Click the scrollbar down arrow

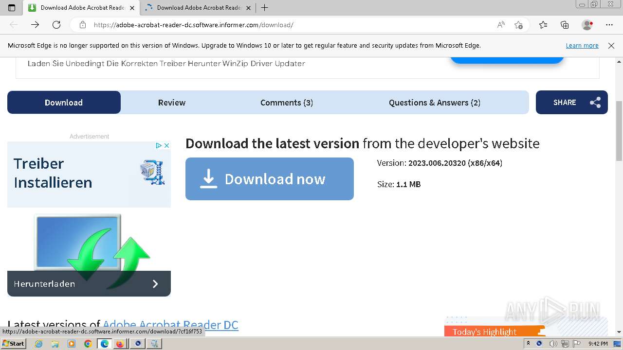(x=619, y=332)
